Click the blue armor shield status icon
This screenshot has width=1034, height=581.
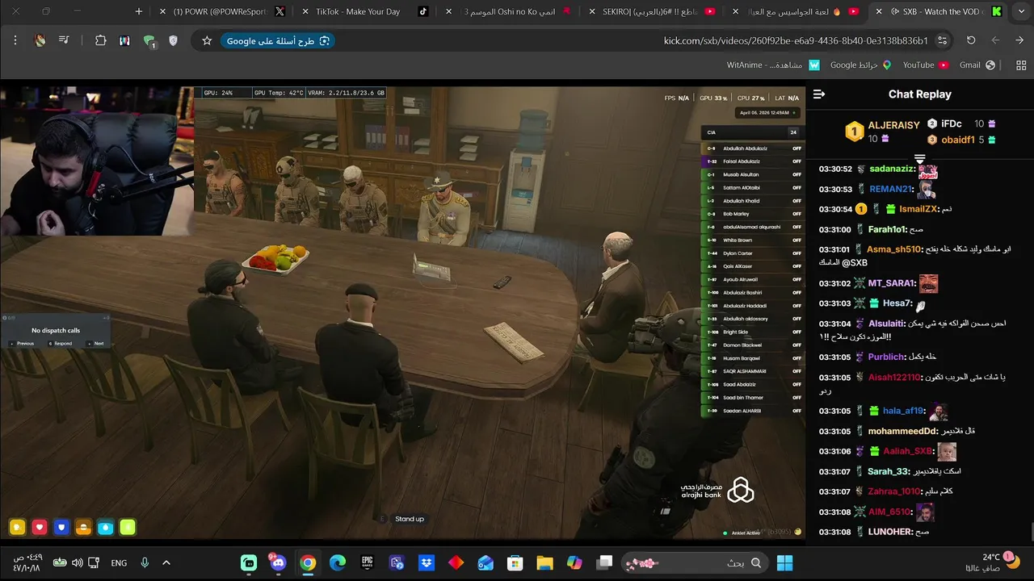(61, 528)
